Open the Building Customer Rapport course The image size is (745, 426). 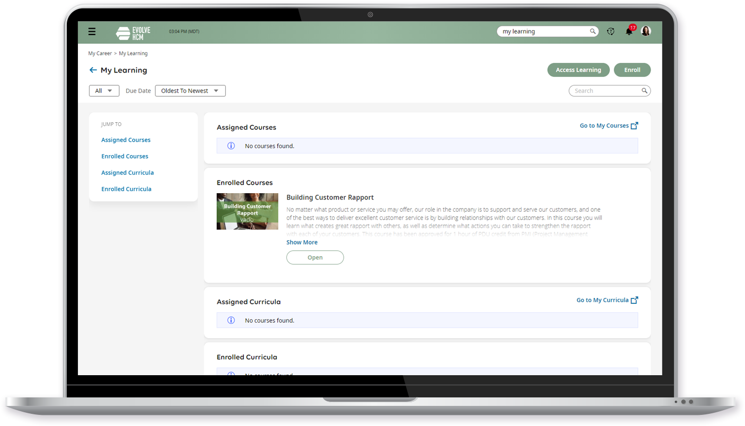pyautogui.click(x=315, y=257)
